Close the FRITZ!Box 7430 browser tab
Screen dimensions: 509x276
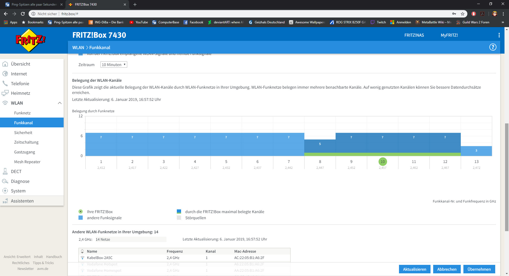pos(125,5)
